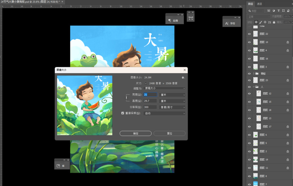Filter layers by type (T) icon

278,11
